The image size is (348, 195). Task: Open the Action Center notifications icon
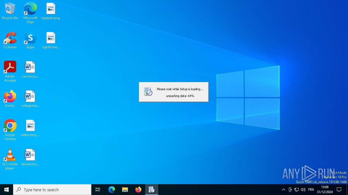coord(339,190)
